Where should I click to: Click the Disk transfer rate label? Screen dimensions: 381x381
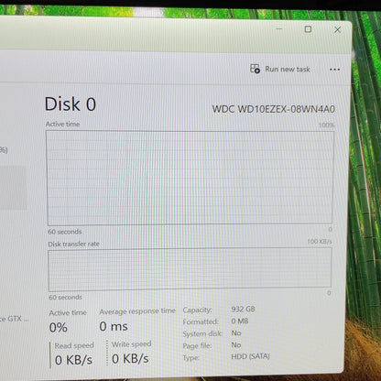point(73,244)
